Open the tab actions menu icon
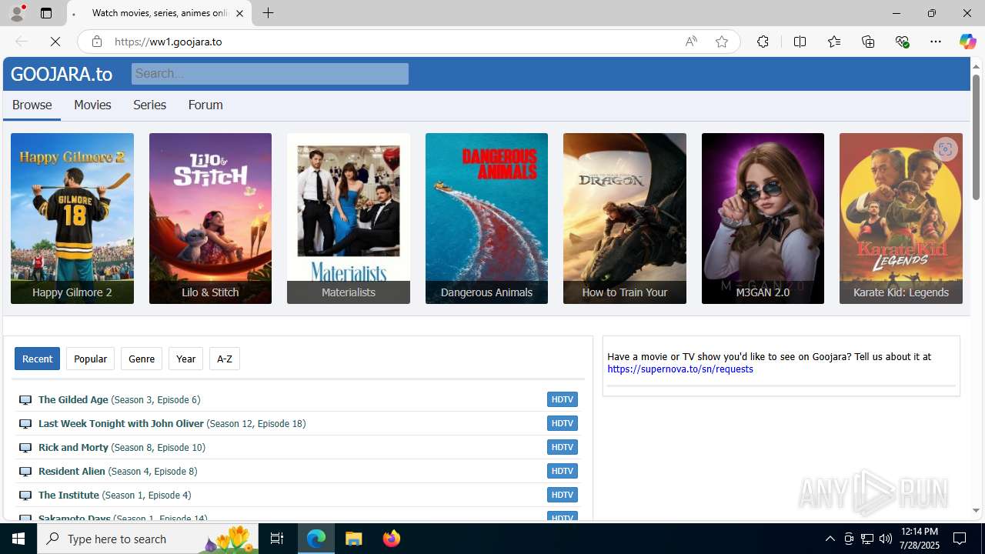The width and height of the screenshot is (985, 554). [46, 13]
